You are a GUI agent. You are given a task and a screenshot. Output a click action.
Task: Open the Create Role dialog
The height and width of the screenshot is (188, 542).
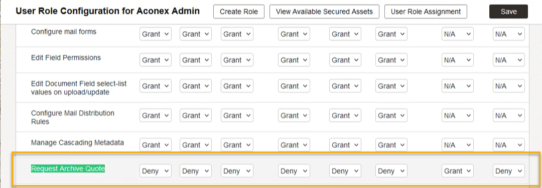point(239,11)
